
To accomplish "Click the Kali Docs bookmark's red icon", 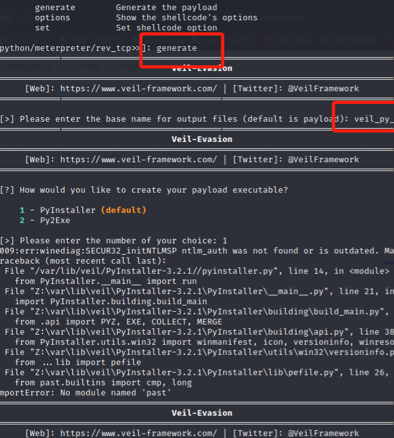I will tap(267, 40).
